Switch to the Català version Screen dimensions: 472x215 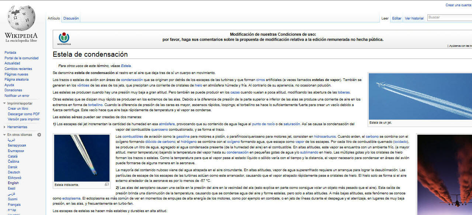click(x=13, y=156)
